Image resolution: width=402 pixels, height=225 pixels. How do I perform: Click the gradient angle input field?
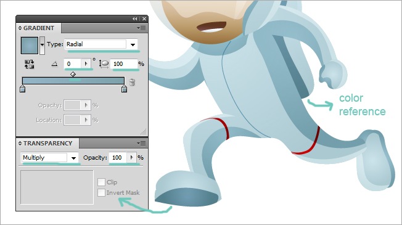pos(73,64)
